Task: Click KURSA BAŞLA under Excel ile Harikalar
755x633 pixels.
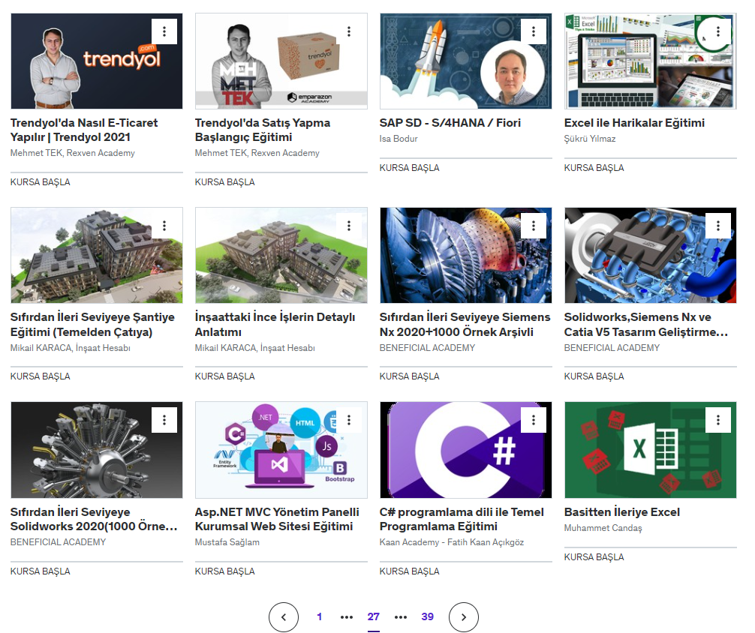Action: [x=594, y=168]
